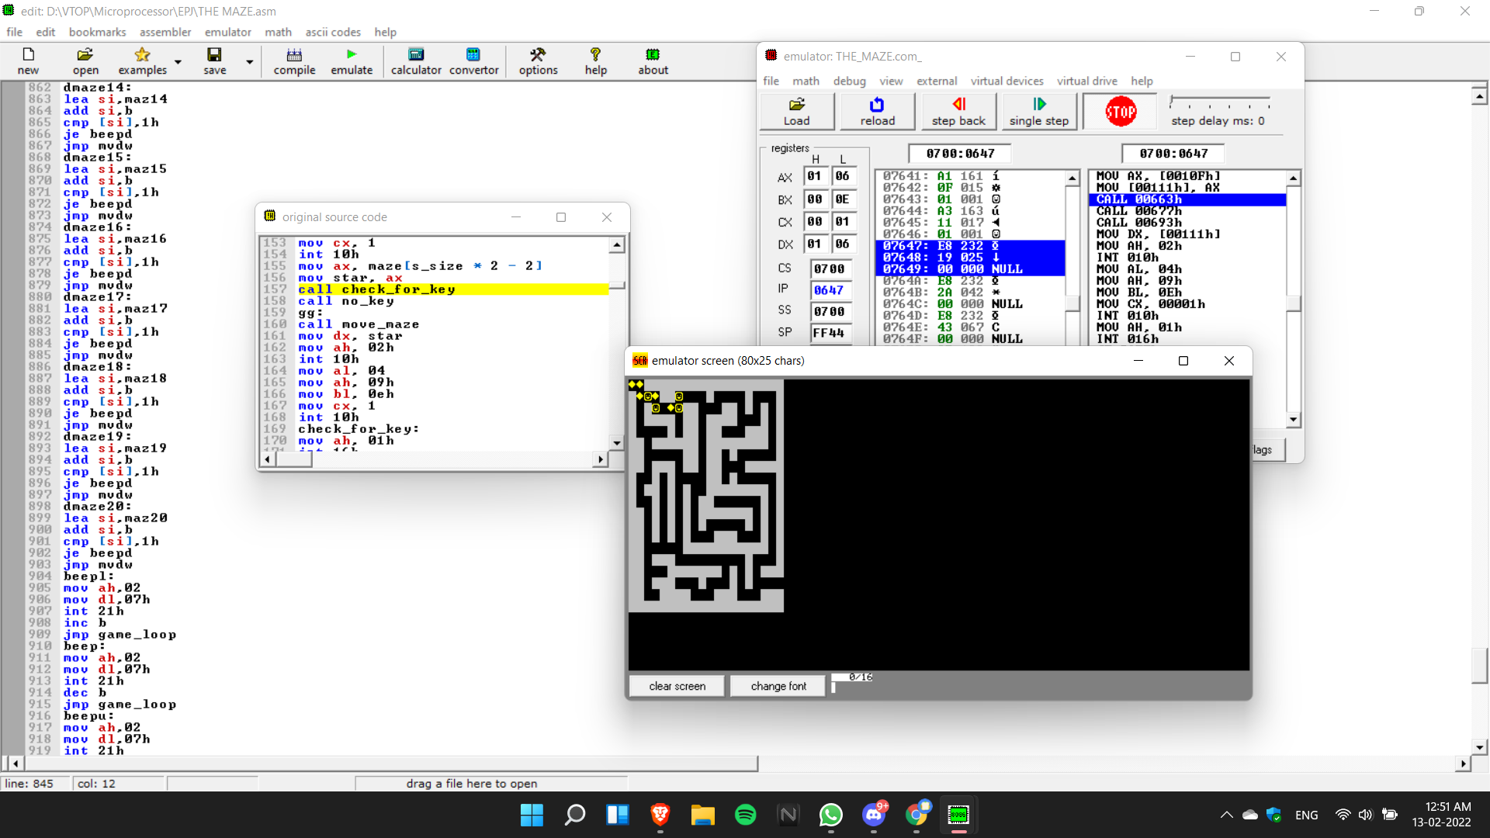Compile the assembly source code
The width and height of the screenshot is (1490, 838).
click(x=293, y=61)
